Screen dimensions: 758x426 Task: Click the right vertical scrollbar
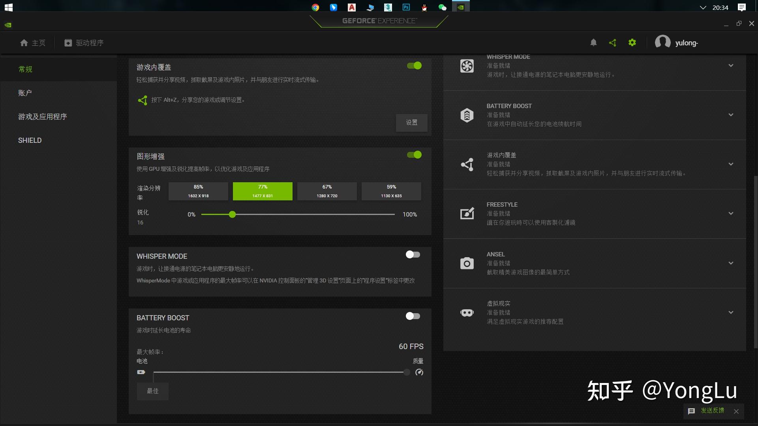coord(756,262)
